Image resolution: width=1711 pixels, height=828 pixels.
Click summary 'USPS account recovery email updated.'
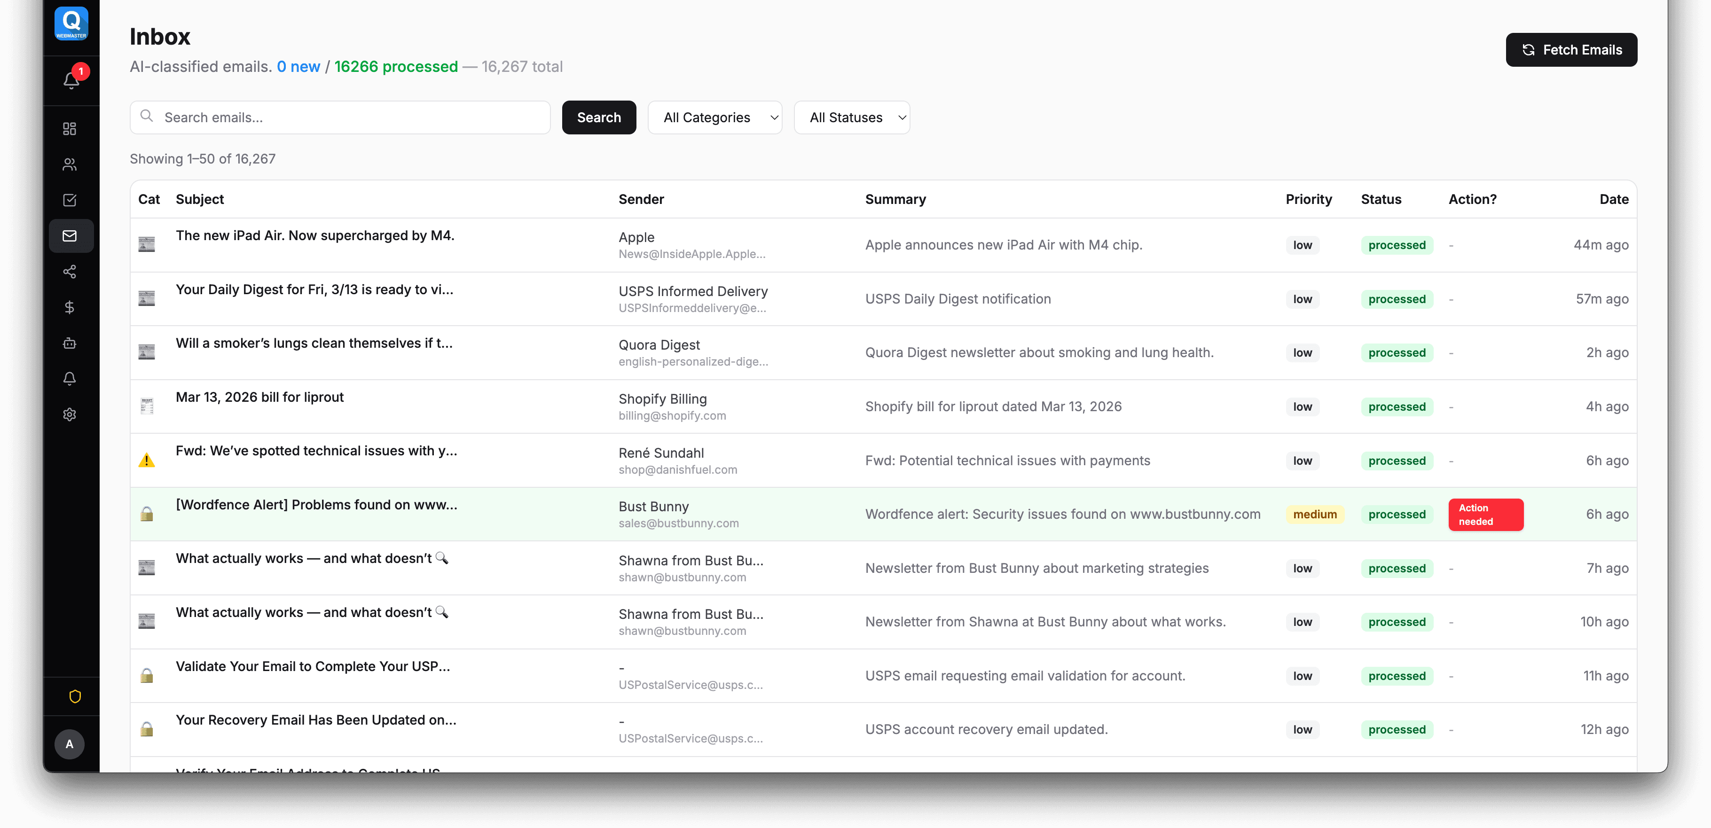click(x=986, y=729)
